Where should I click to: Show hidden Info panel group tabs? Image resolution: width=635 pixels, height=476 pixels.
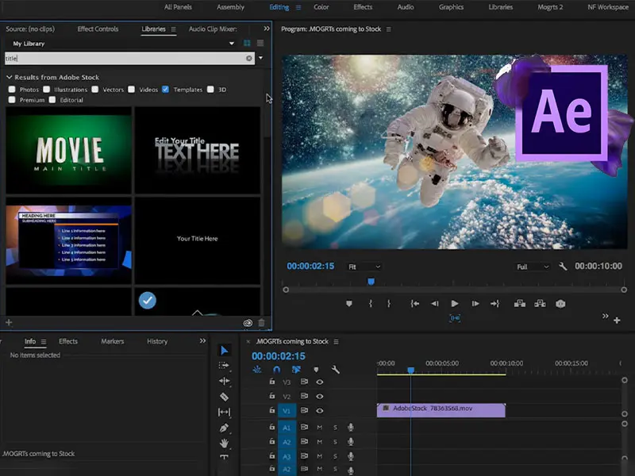click(x=202, y=341)
